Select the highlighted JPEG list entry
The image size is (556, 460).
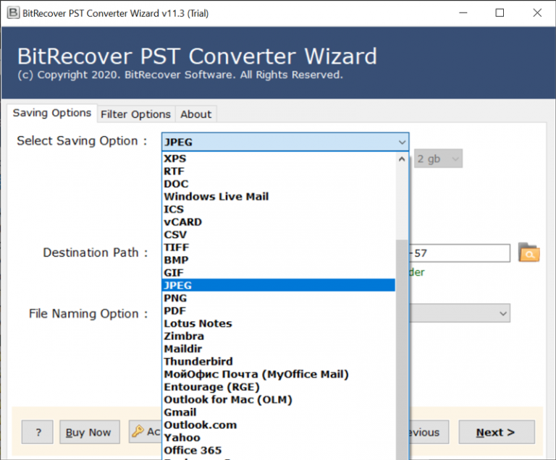(278, 285)
